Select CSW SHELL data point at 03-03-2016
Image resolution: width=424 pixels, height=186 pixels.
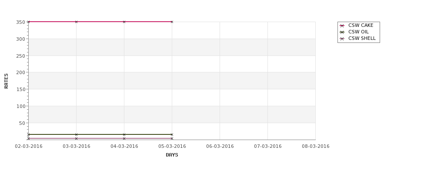coord(76,139)
